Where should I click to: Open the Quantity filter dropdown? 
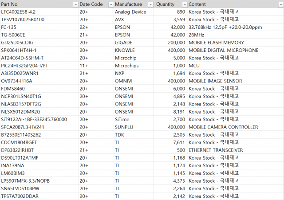pyautogui.click(x=185, y=5)
